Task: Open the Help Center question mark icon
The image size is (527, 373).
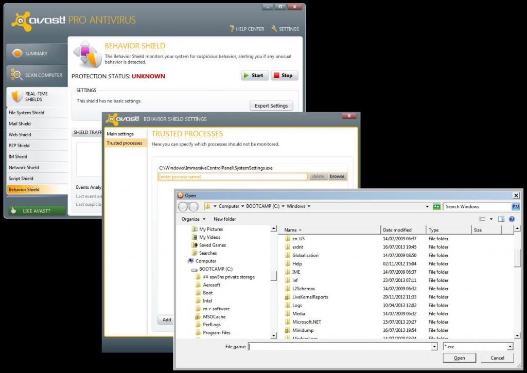Action: [x=232, y=29]
